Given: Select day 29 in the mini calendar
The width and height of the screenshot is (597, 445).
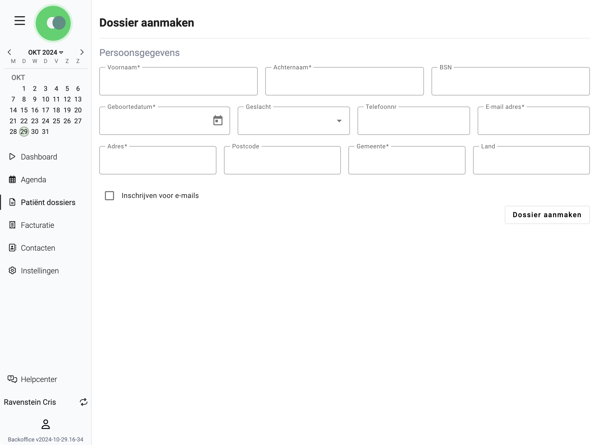Looking at the screenshot, I should 24,132.
